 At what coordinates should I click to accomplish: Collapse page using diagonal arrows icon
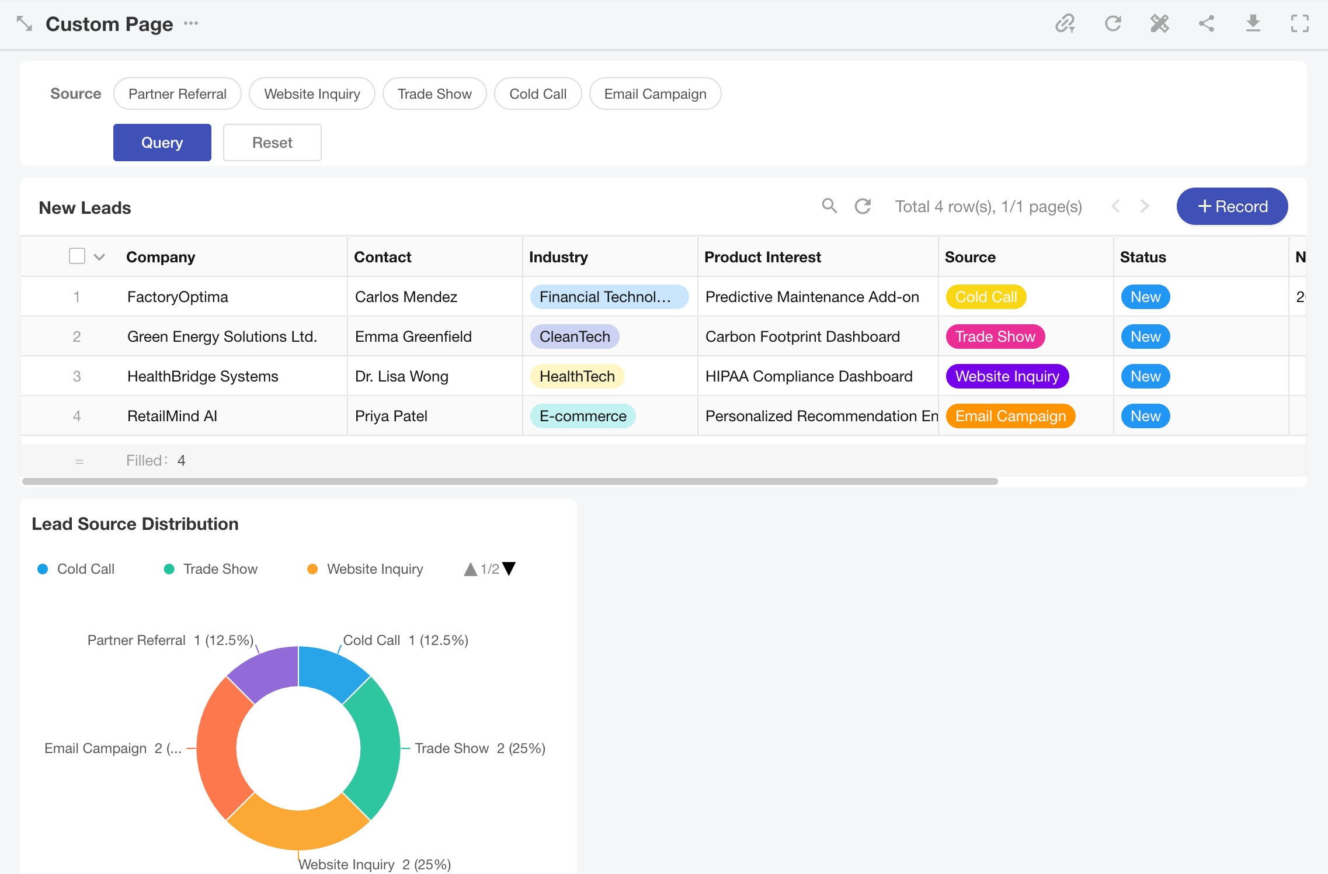pyautogui.click(x=25, y=24)
